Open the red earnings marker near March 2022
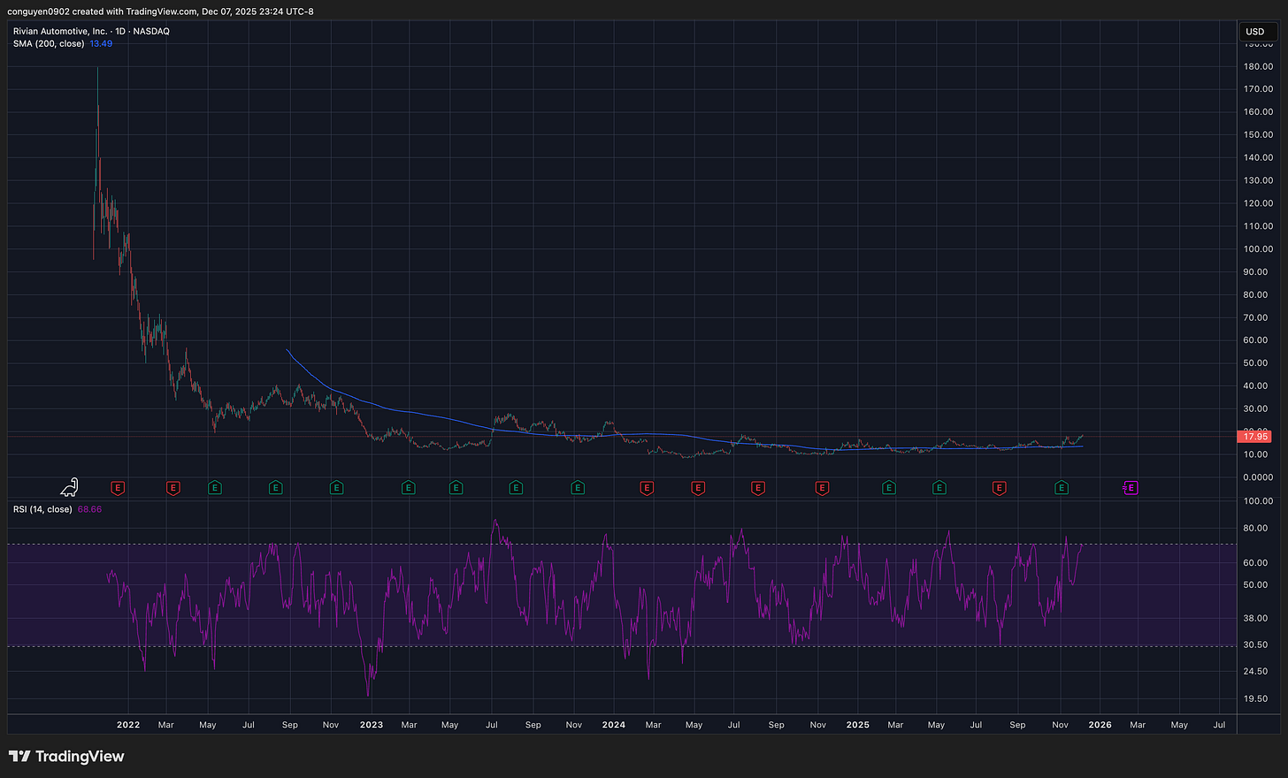 [x=172, y=487]
